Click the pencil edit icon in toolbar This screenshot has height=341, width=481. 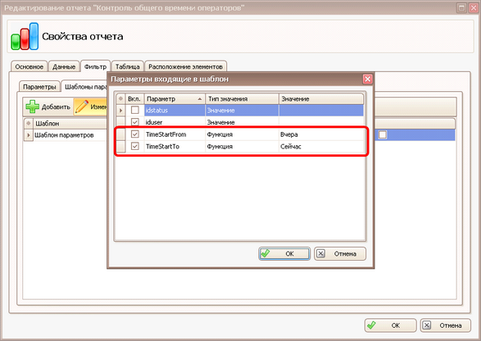(x=82, y=107)
